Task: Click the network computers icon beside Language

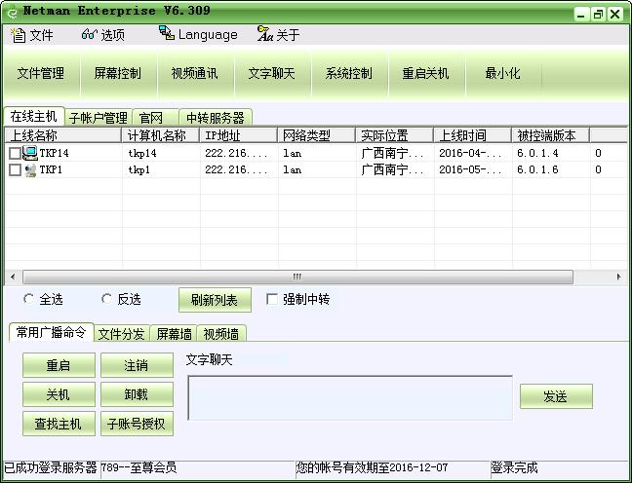Action: 167,33
